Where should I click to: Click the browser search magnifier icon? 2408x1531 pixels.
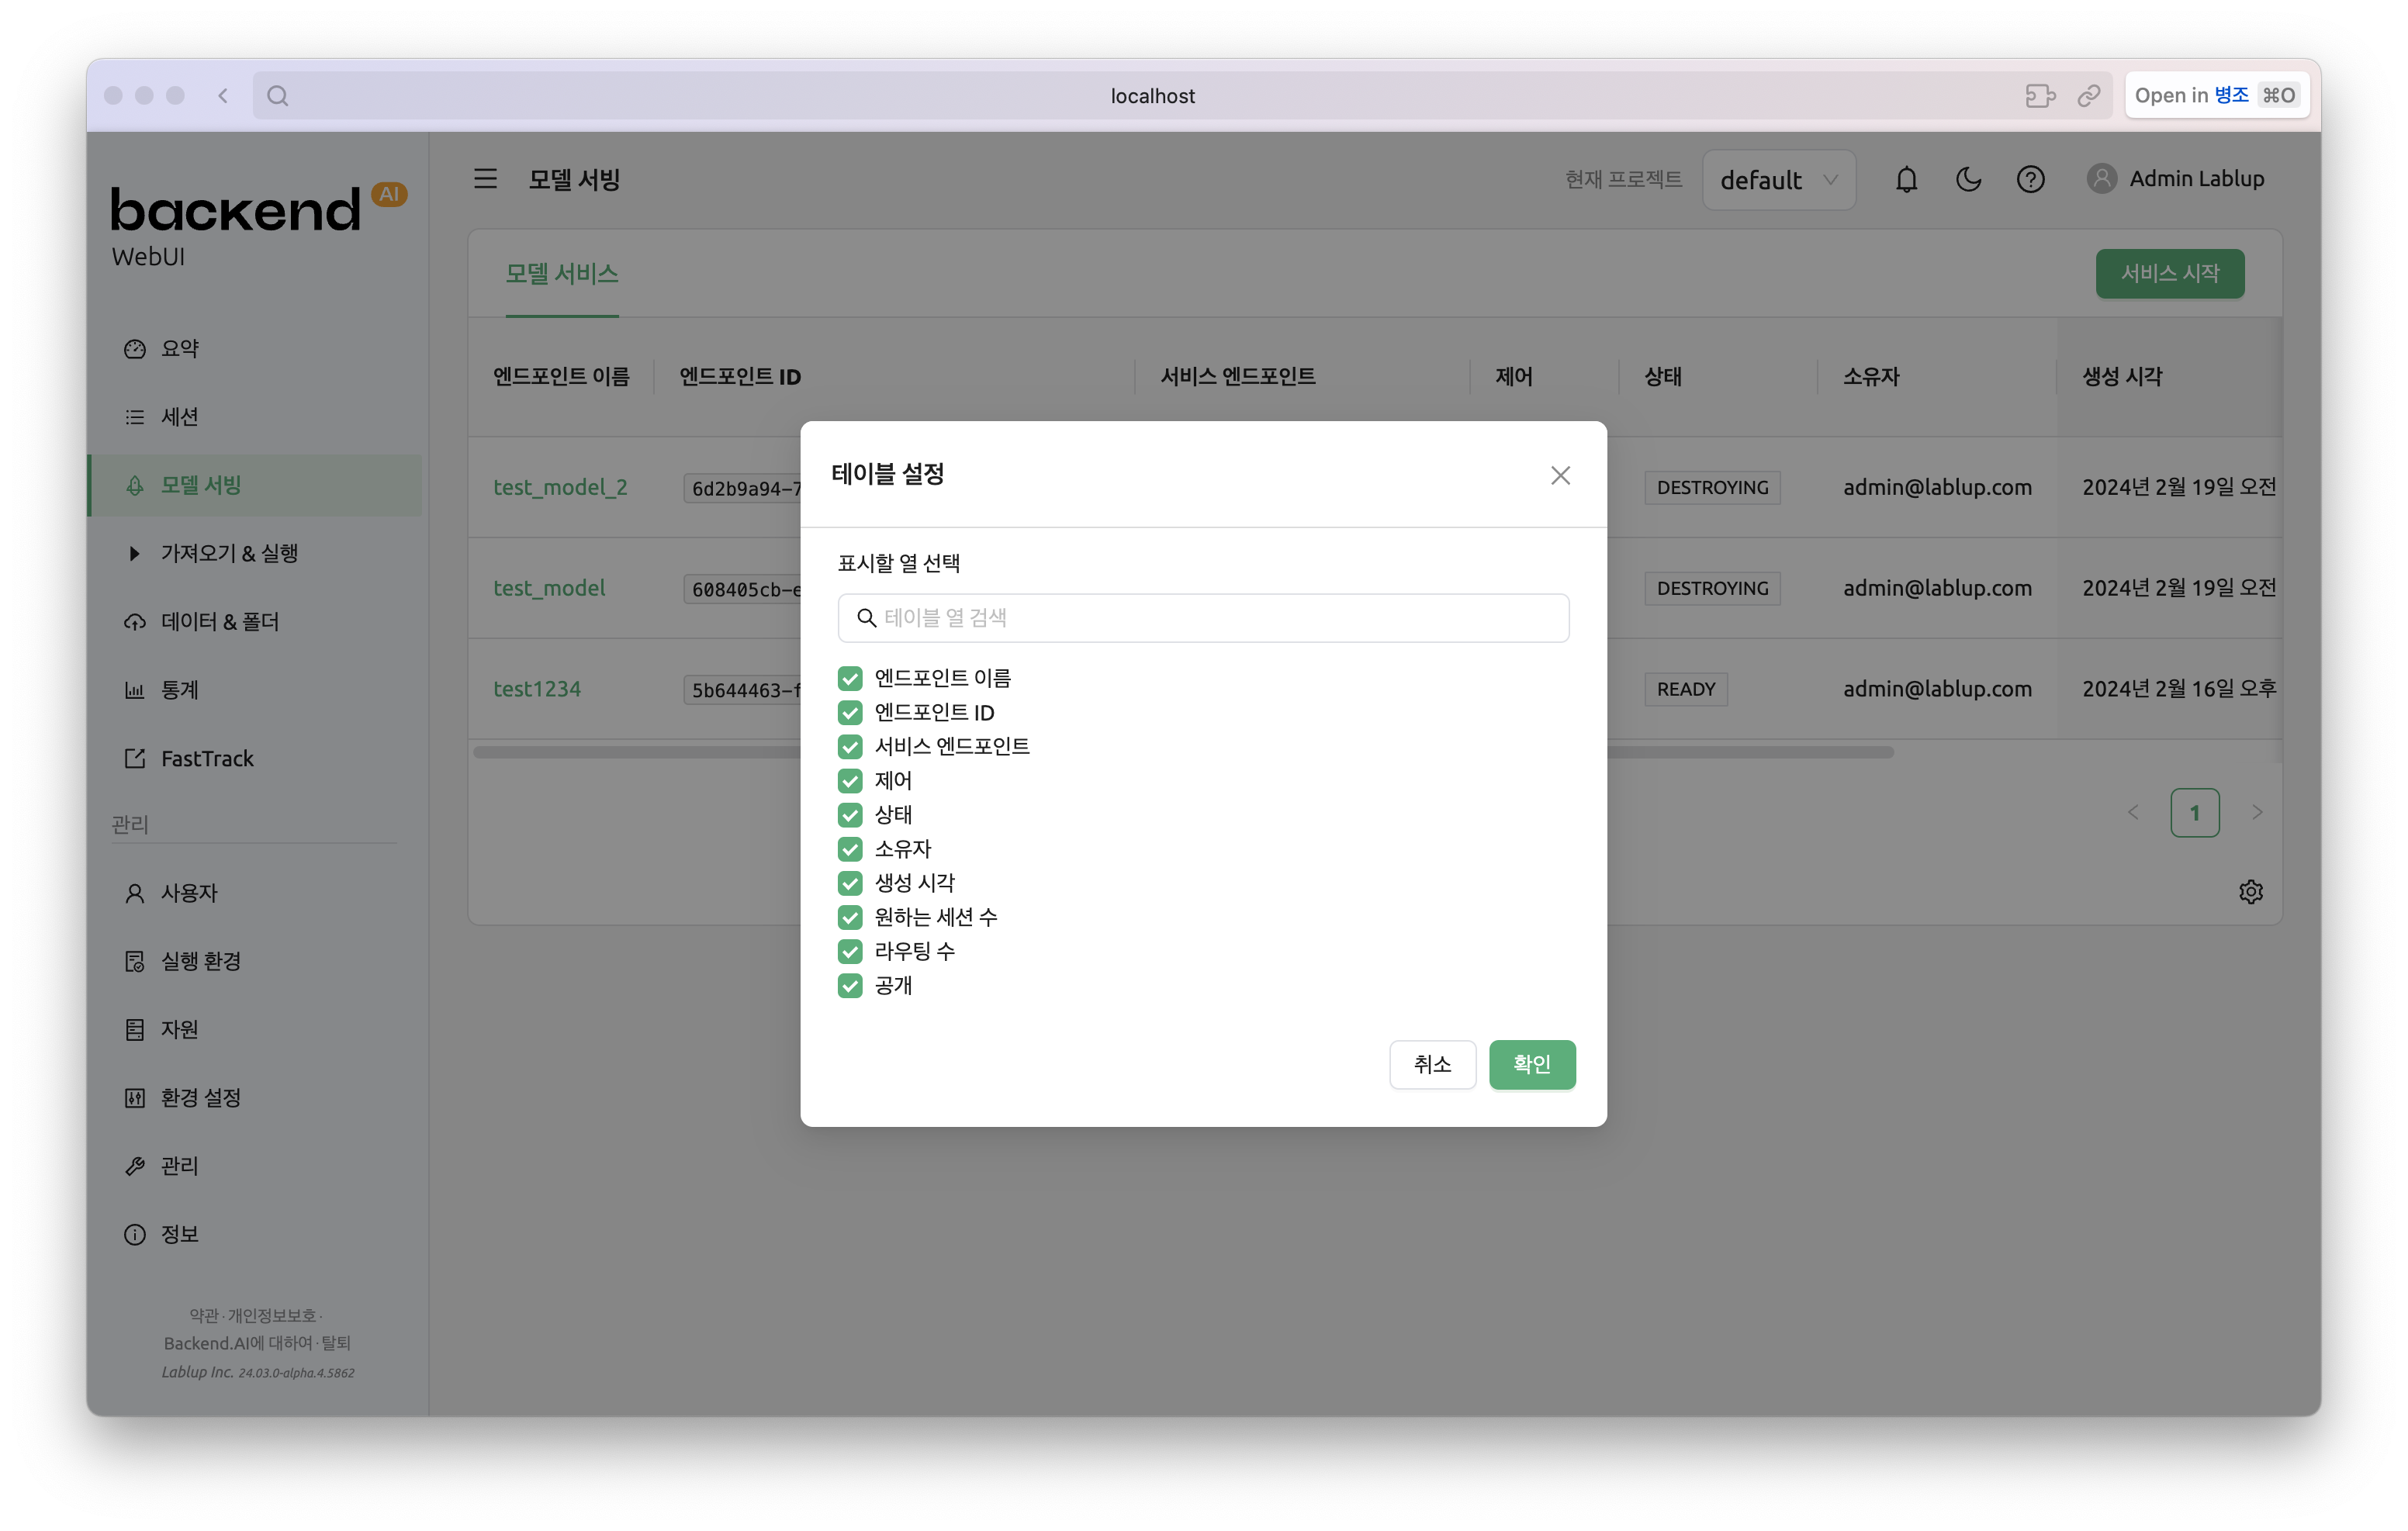(278, 96)
